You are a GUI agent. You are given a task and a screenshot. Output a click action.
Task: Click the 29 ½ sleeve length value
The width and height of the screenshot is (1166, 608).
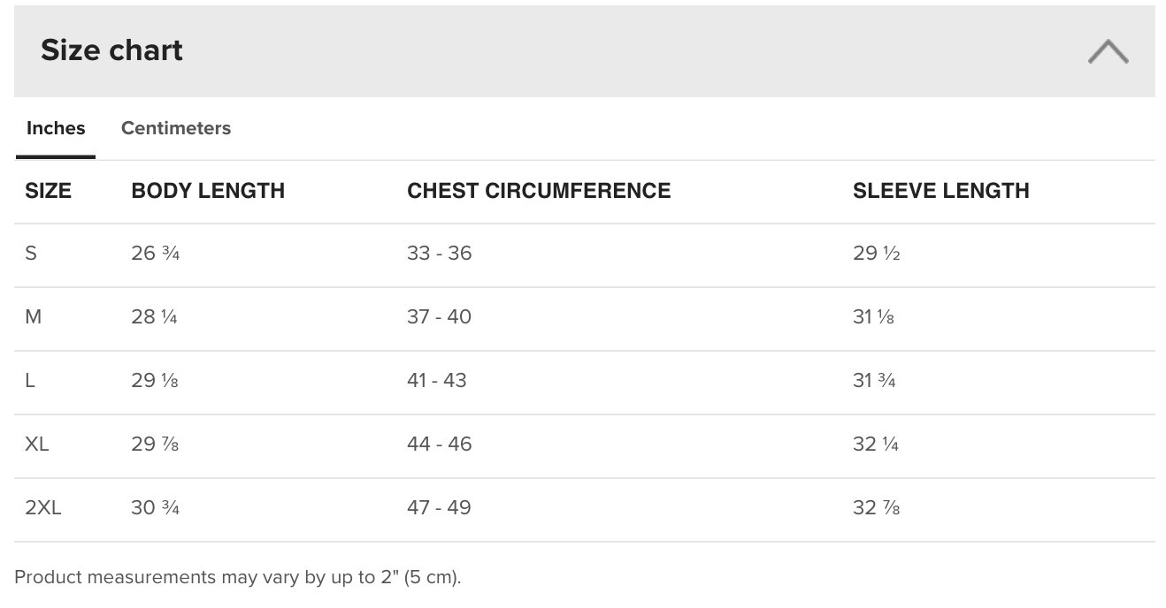877,254
